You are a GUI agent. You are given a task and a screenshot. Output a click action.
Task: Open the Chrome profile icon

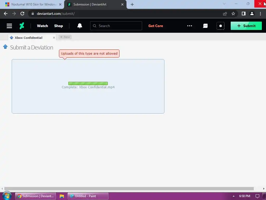(252, 14)
